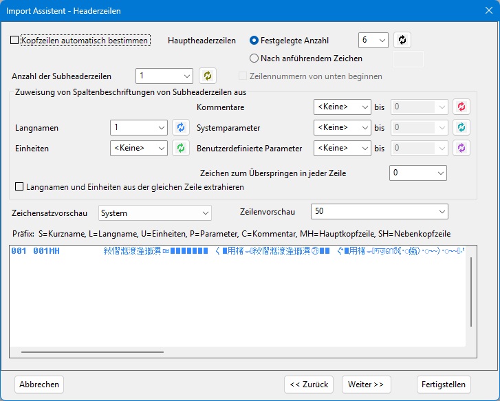Click the preview vertical scrollbar
Screen dimensions: 500x401
click(x=471, y=292)
